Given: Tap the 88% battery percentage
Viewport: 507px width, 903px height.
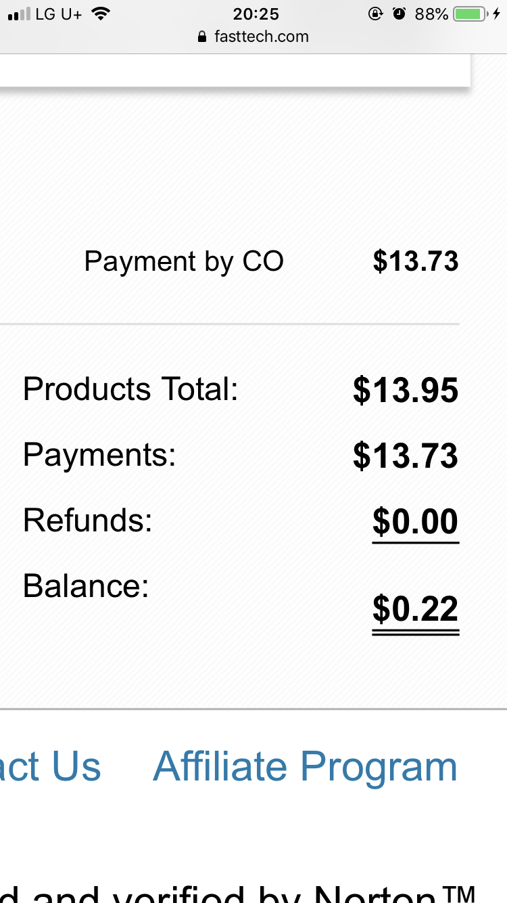Looking at the screenshot, I should click(431, 14).
